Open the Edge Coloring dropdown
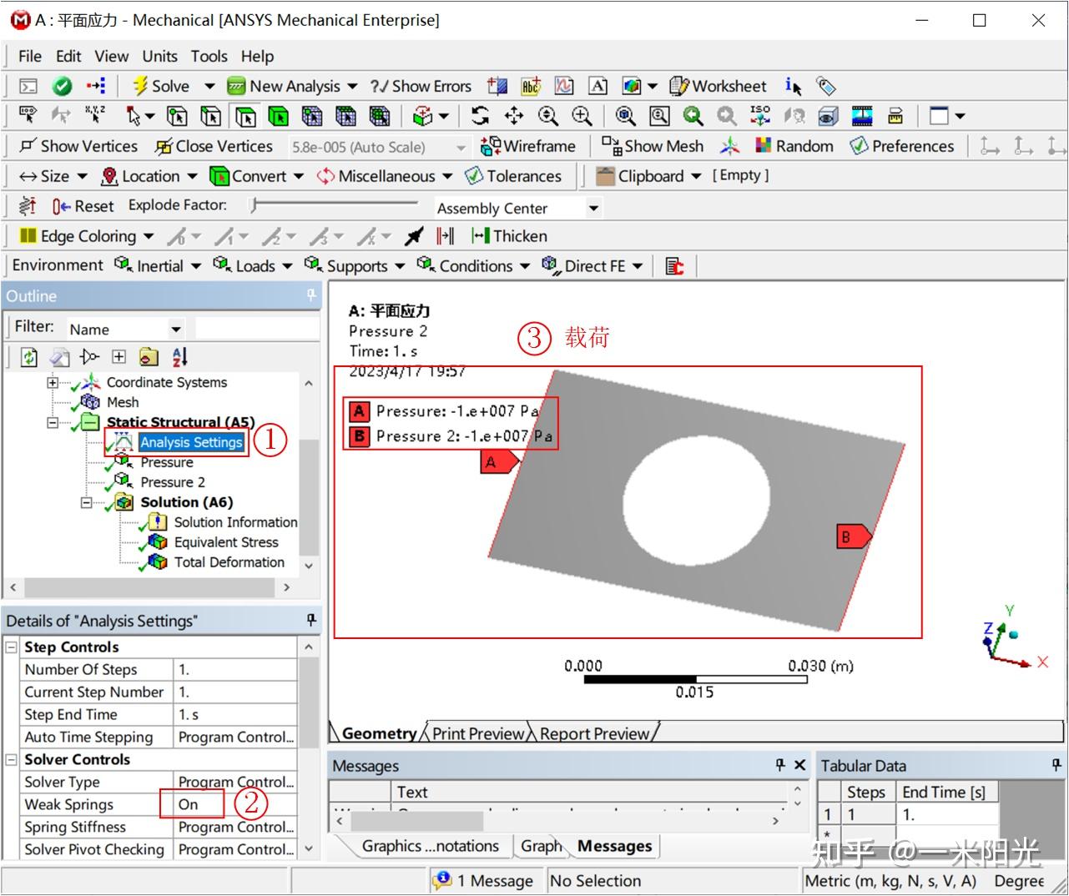Screen dimensions: 1069x896 87,236
